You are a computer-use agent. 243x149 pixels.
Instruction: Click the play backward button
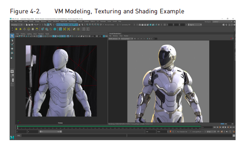(223, 127)
